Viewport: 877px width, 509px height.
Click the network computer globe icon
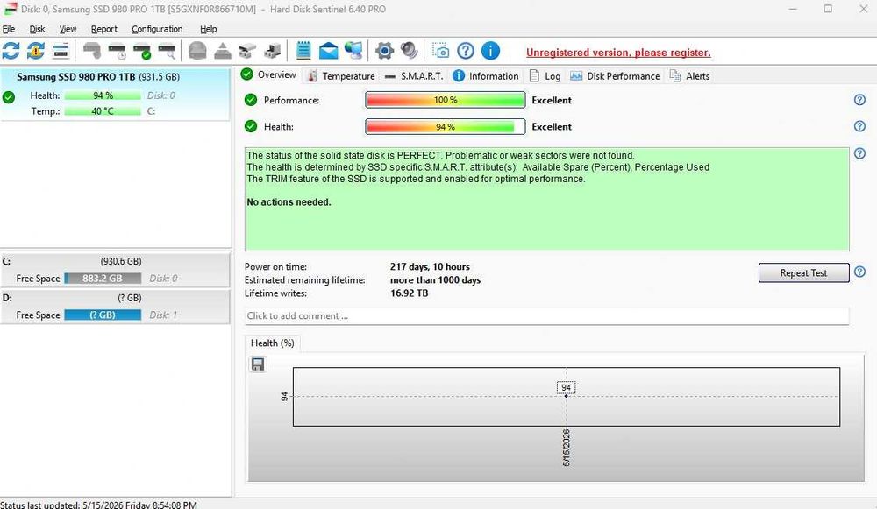coord(353,51)
